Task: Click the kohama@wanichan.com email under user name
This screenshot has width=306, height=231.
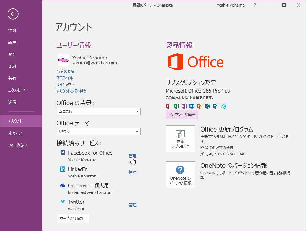Action: point(95,63)
